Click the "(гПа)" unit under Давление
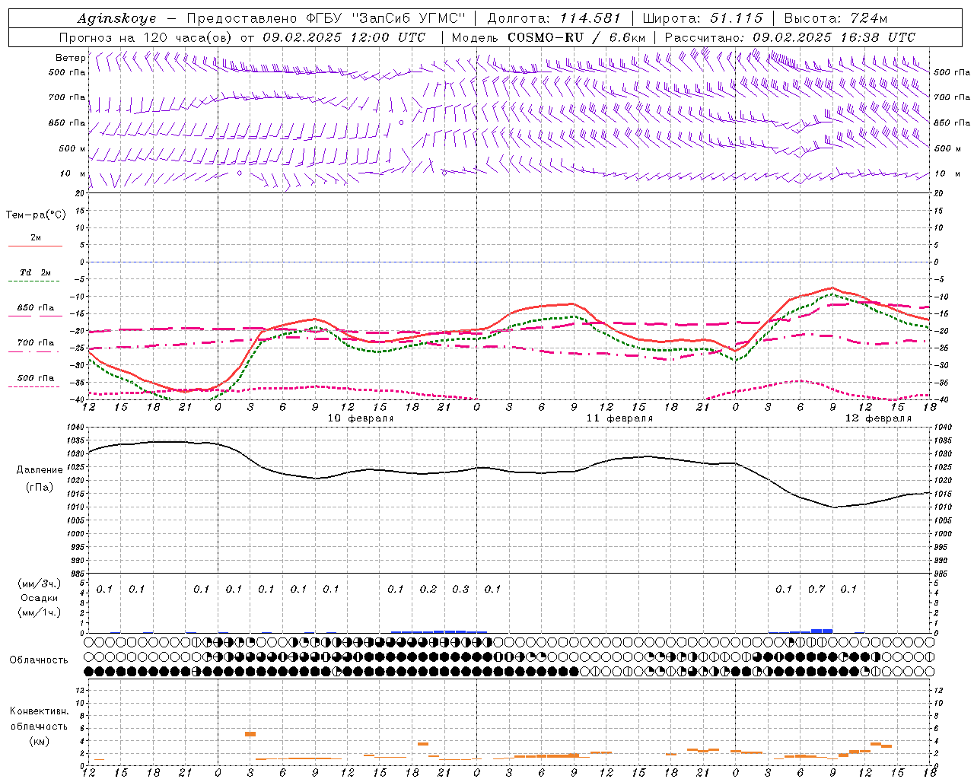Viewport: 974px width, 779px height. pos(40,487)
